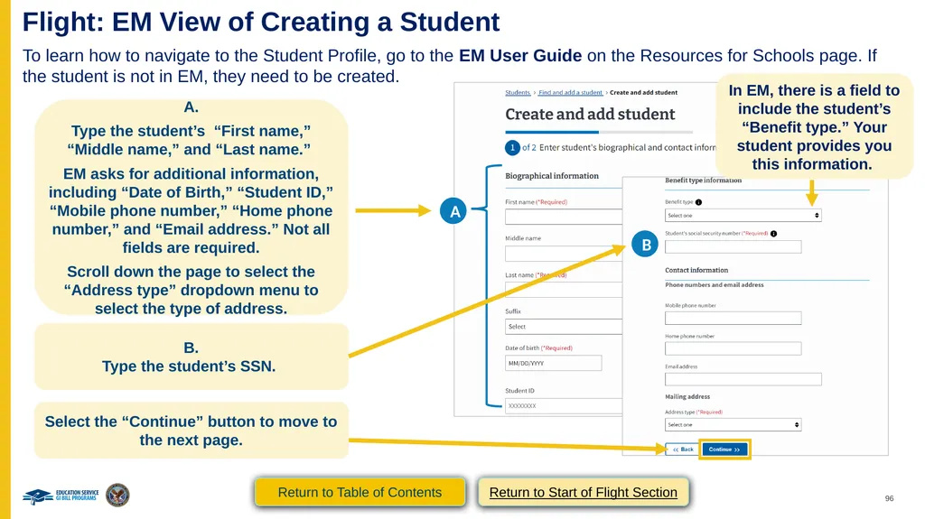This screenshot has width=925, height=519.
Task: Click the page number 96
Action: (889, 498)
